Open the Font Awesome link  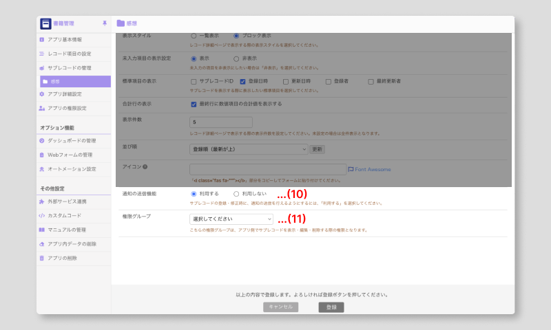[x=373, y=169]
